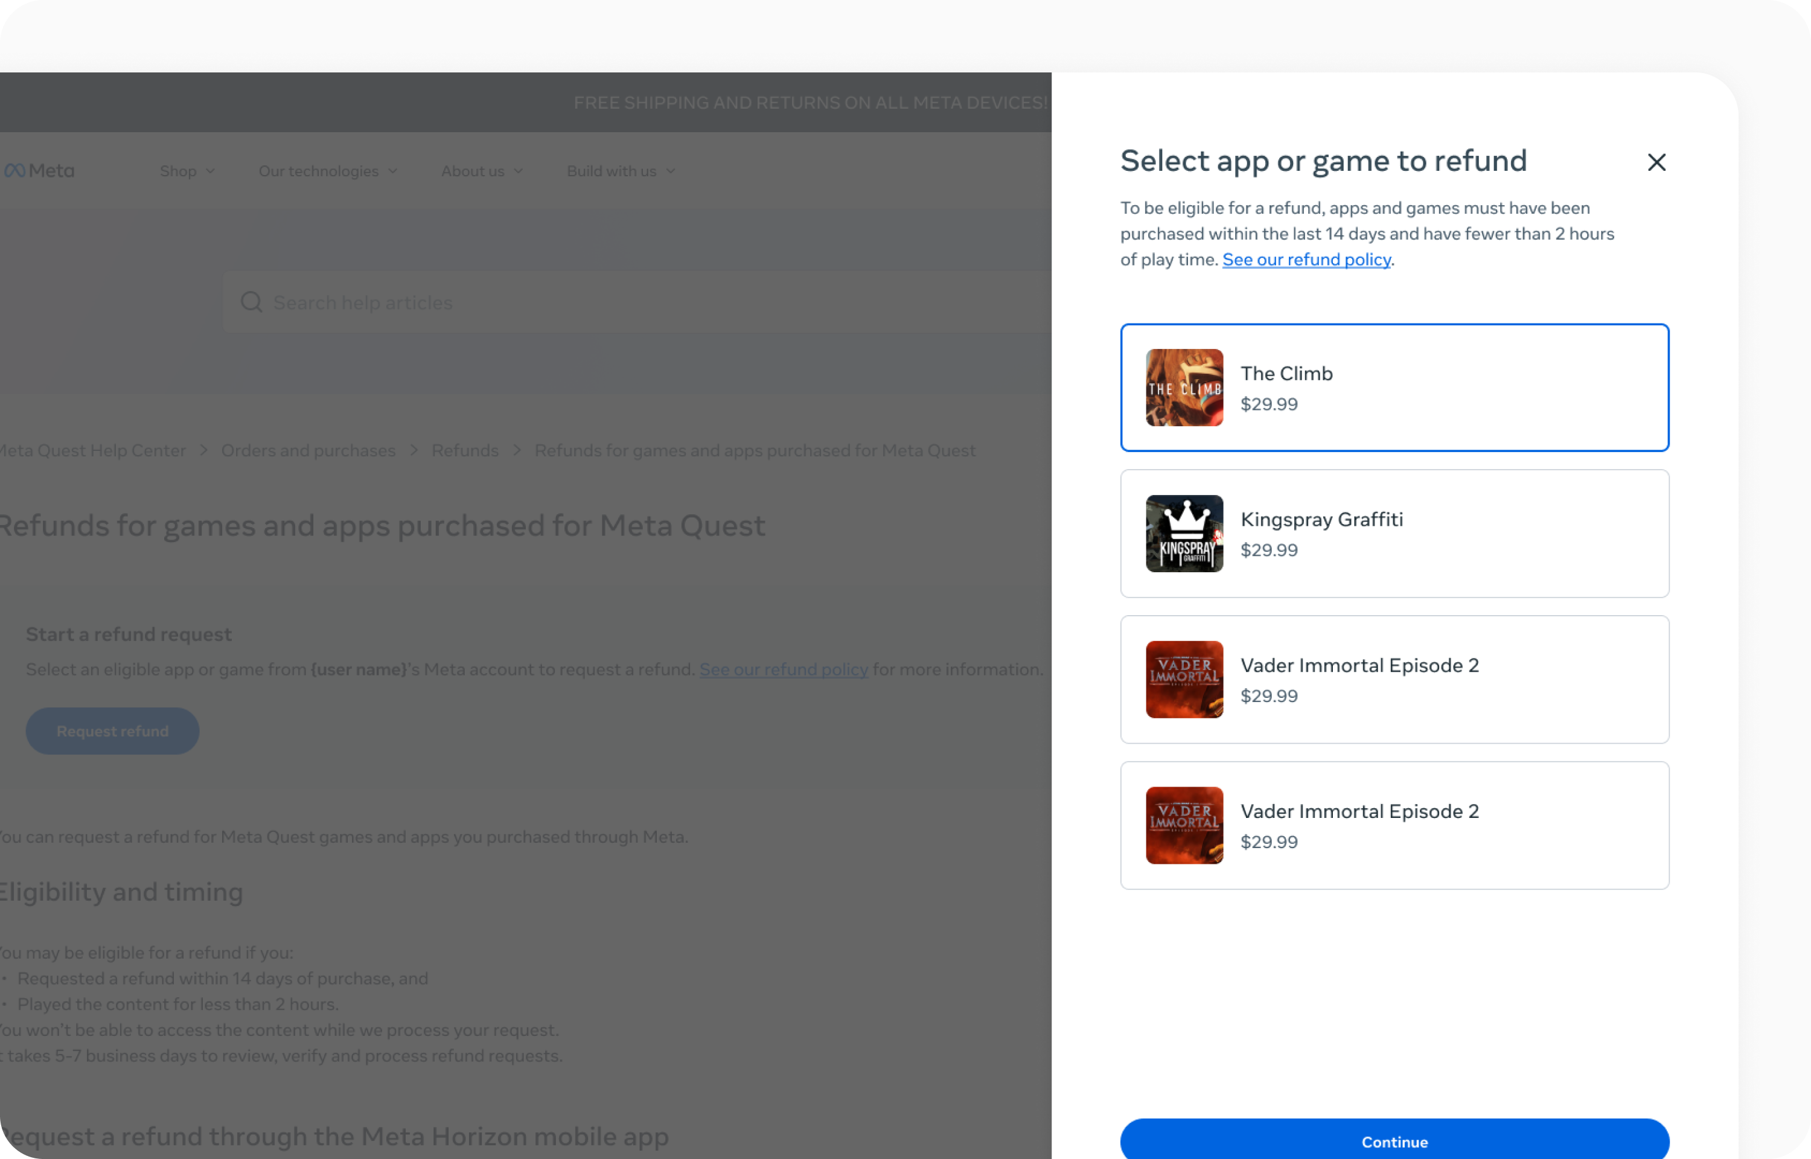The width and height of the screenshot is (1811, 1159).
Task: Click The Climb game thumbnail
Action: click(1184, 388)
